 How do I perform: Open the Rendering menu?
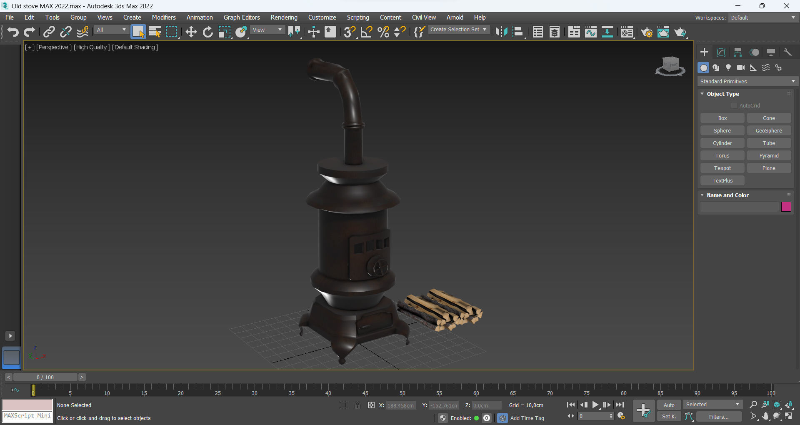[284, 17]
